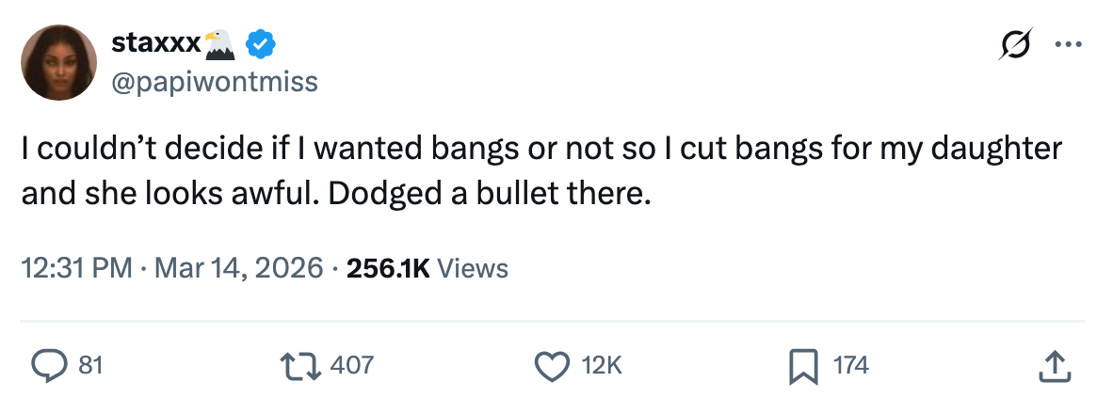
Task: Click the Mar 14, 2026 date
Action: click(238, 268)
